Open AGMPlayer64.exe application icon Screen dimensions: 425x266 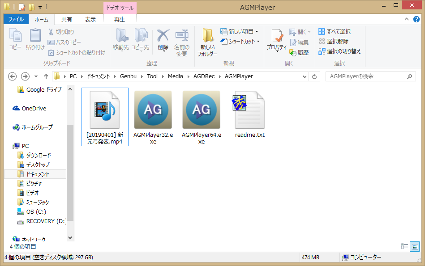pos(201,110)
